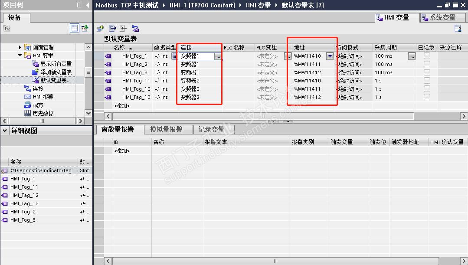
Task: Collapse project tree with left arrow icon
Action: pyautogui.click(x=88, y=5)
